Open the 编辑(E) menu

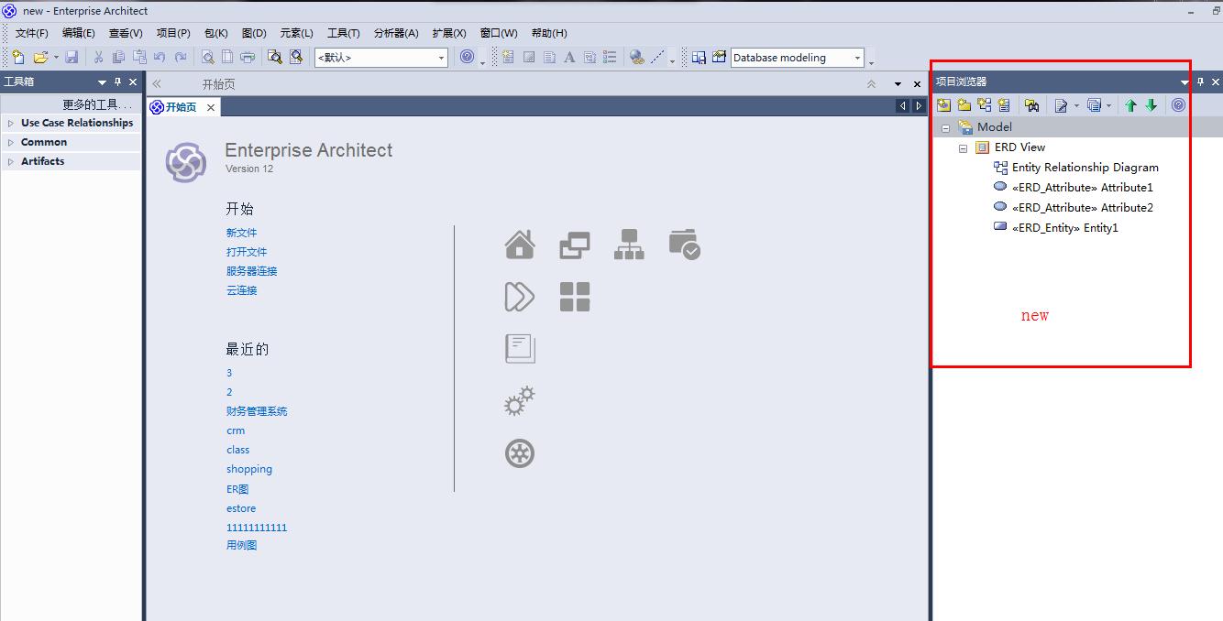coord(79,33)
